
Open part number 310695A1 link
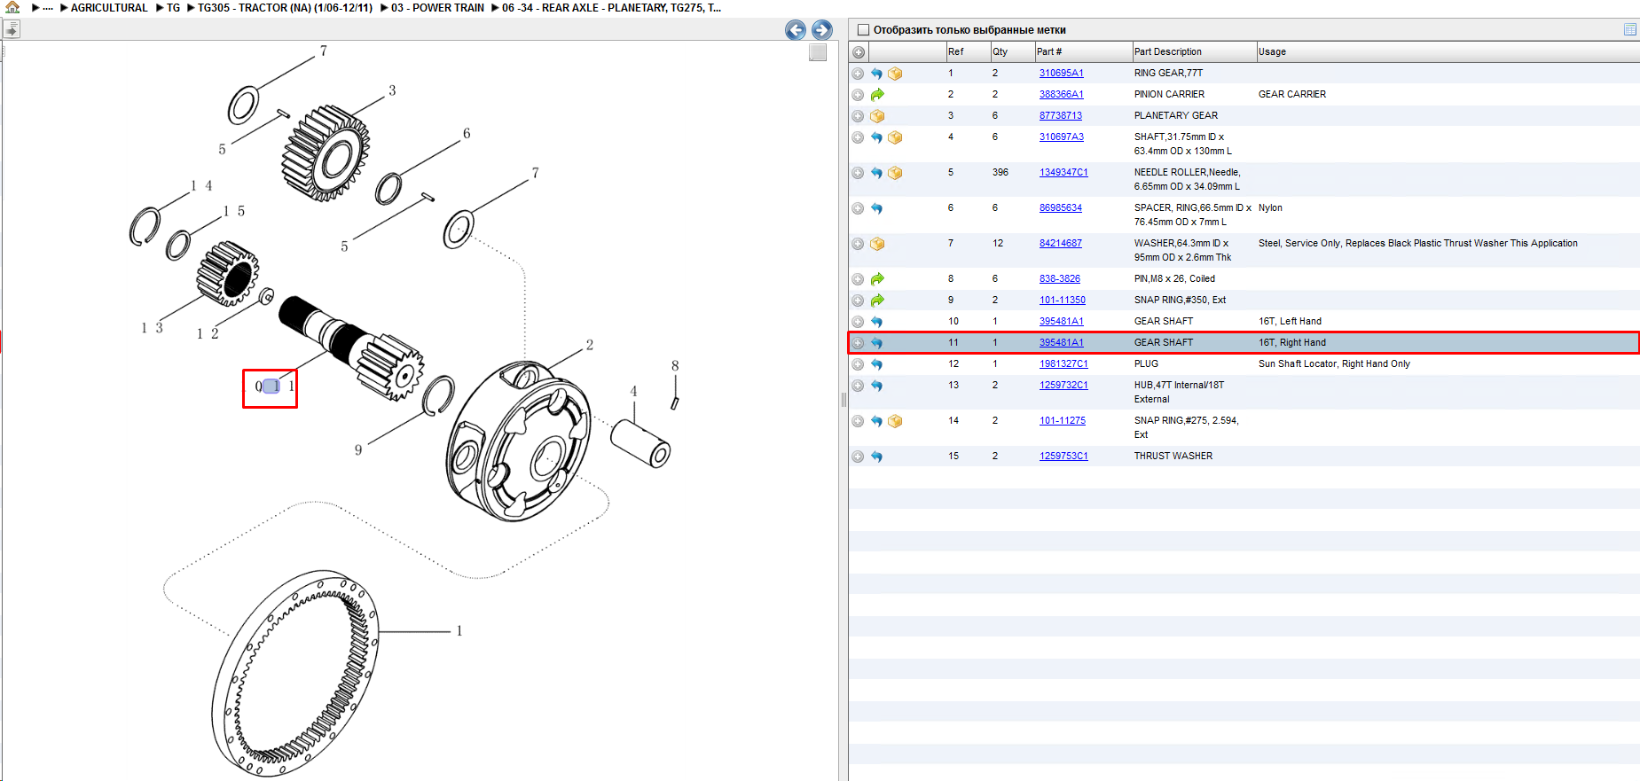coord(1061,74)
